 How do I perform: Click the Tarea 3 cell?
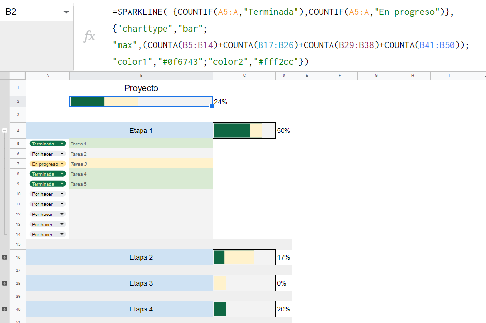(141, 164)
